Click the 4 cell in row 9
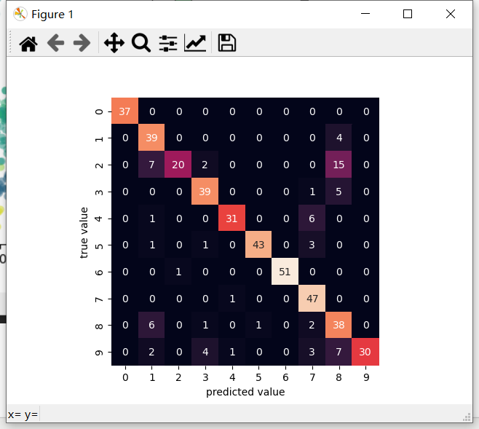Viewport: 479px width, 429px height. [205, 352]
